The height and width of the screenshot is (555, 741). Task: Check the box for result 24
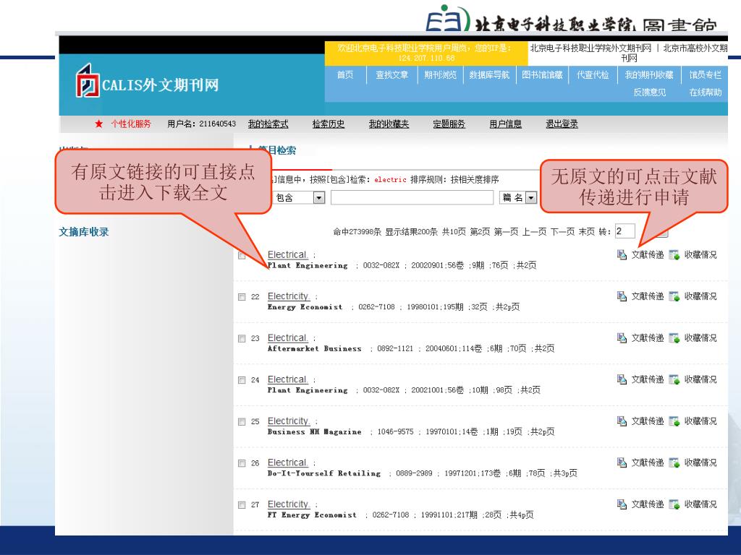click(x=242, y=380)
